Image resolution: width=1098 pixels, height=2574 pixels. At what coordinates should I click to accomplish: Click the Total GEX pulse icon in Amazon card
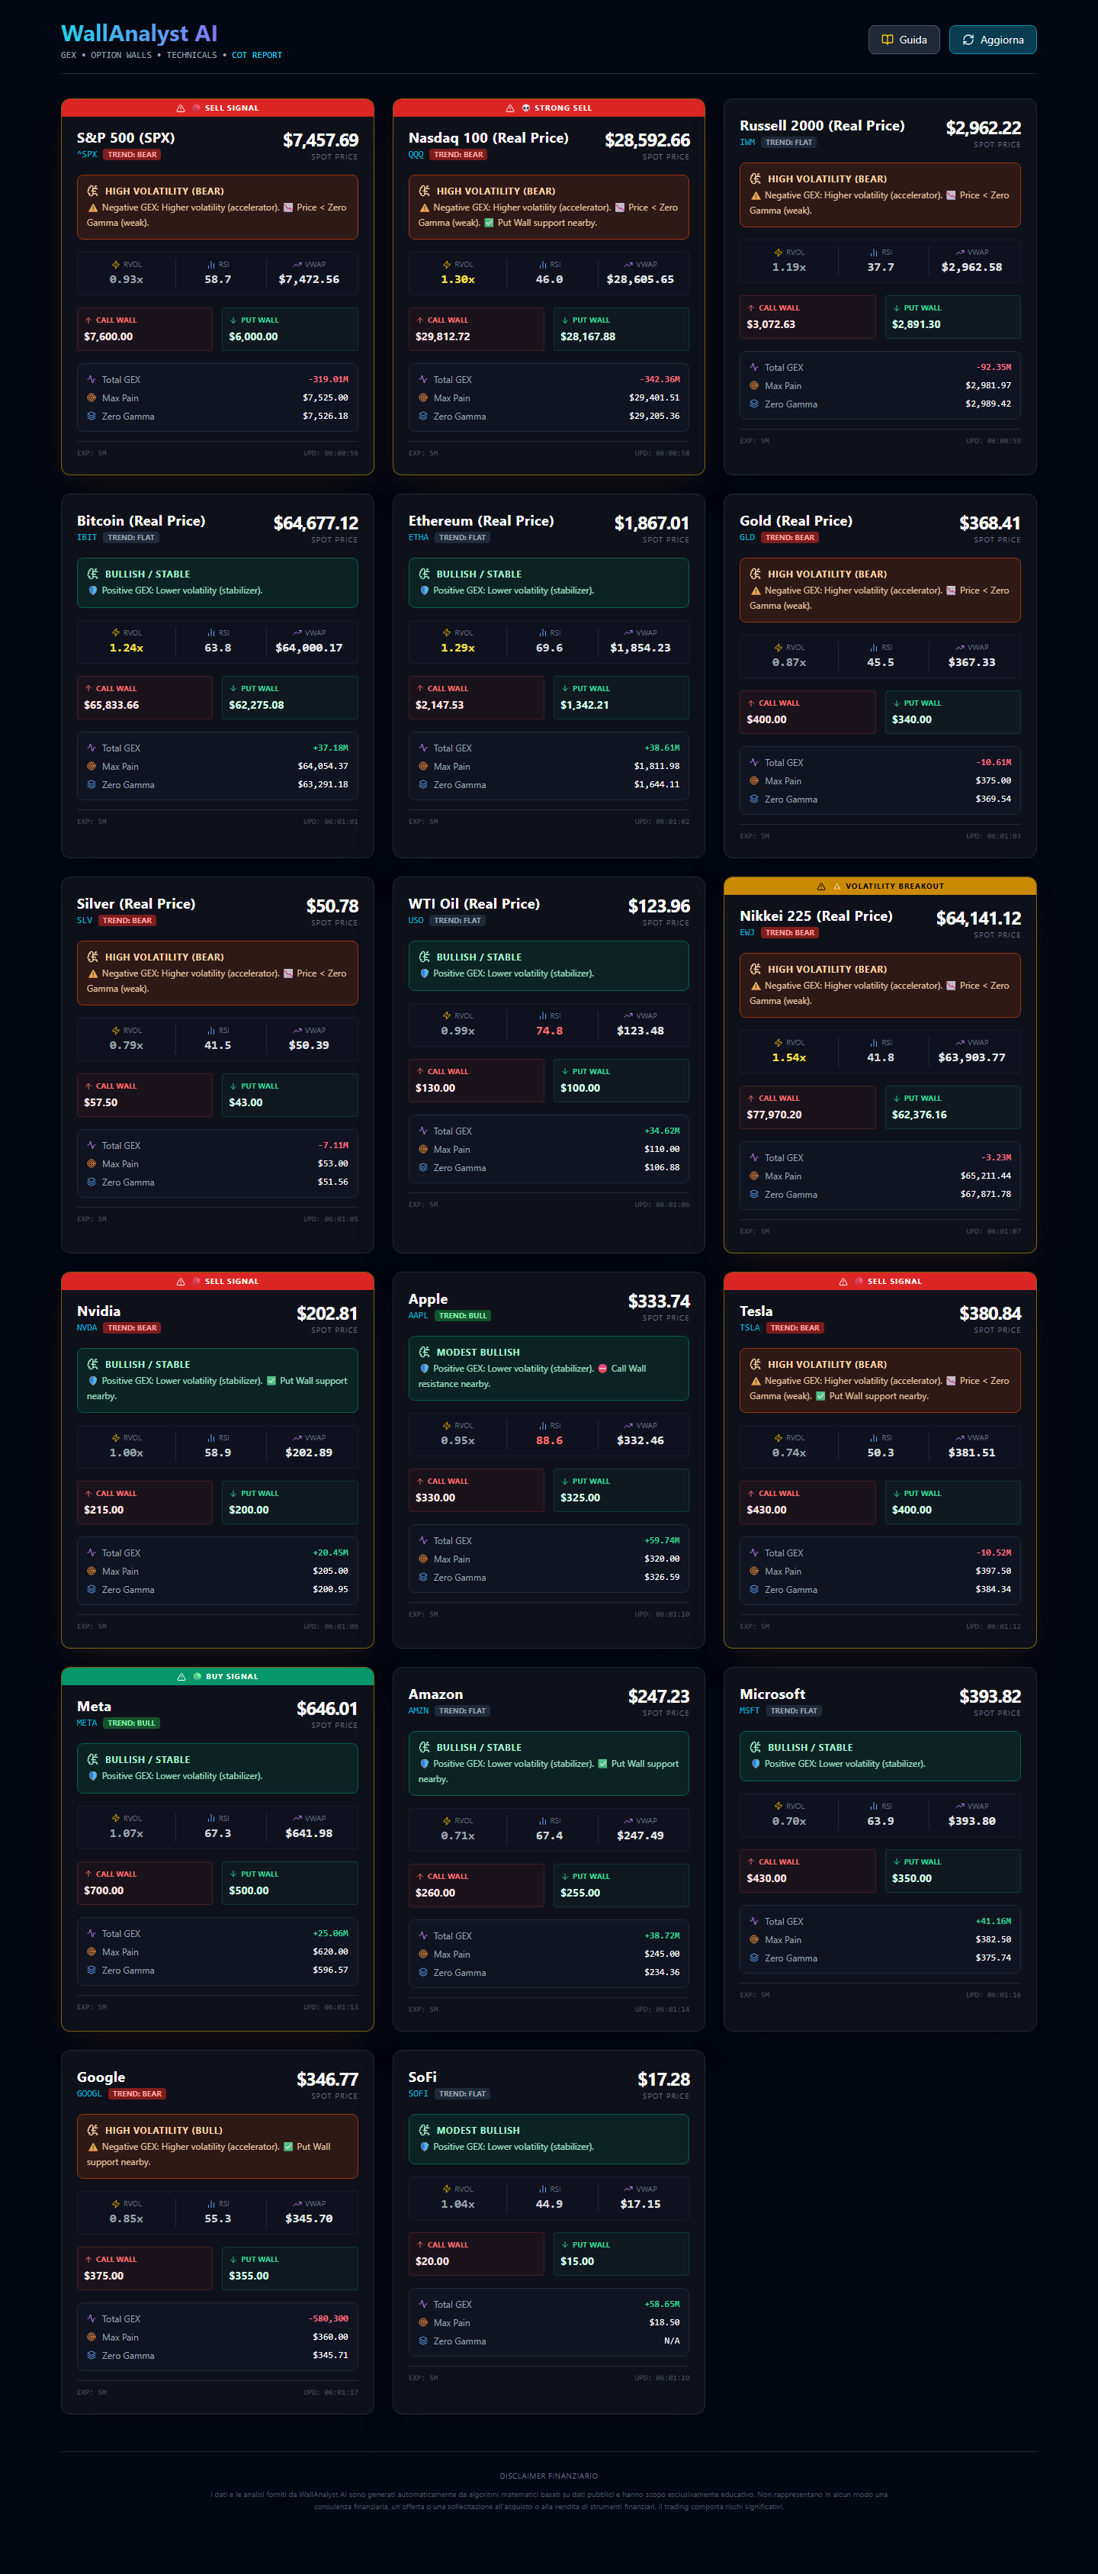click(422, 1935)
